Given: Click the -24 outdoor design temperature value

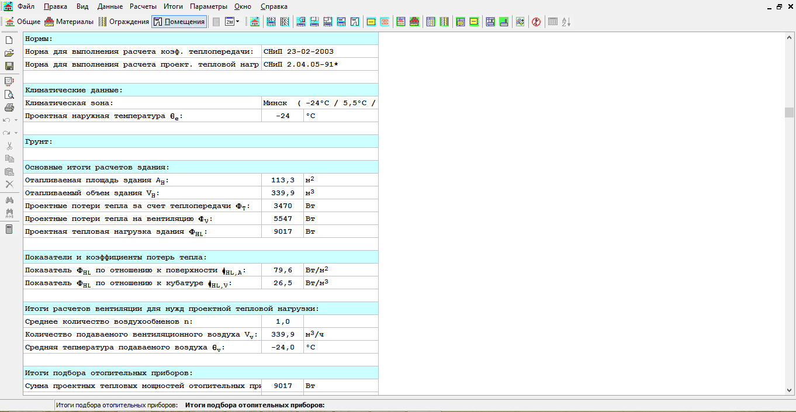Looking at the screenshot, I should [x=283, y=116].
